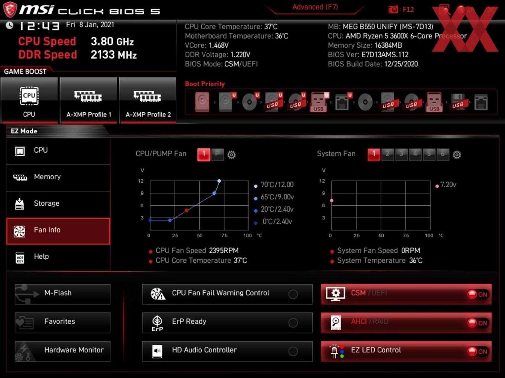Turn off EZ LED Control

[x=478, y=352]
